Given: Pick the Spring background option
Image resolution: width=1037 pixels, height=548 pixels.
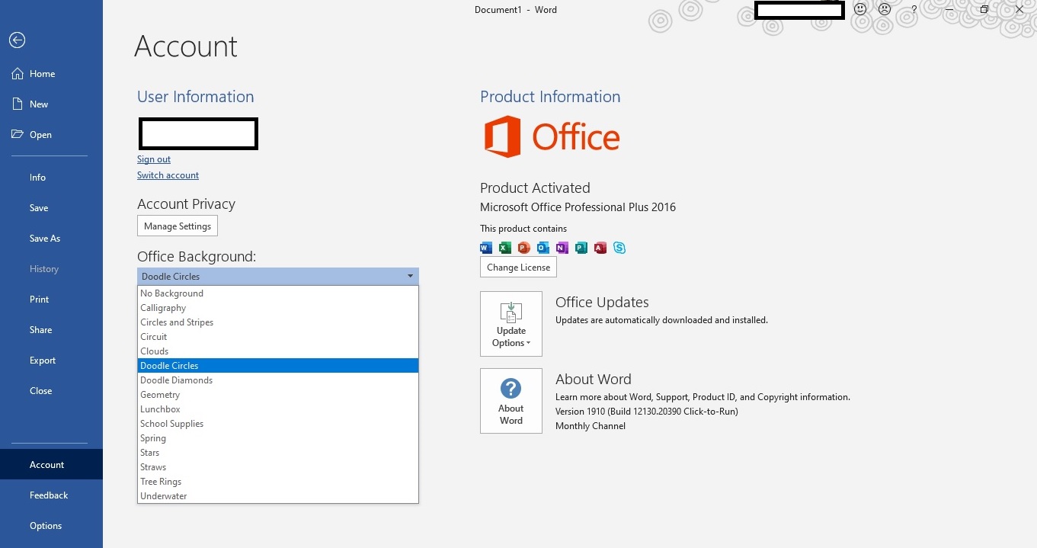Looking at the screenshot, I should (278, 438).
